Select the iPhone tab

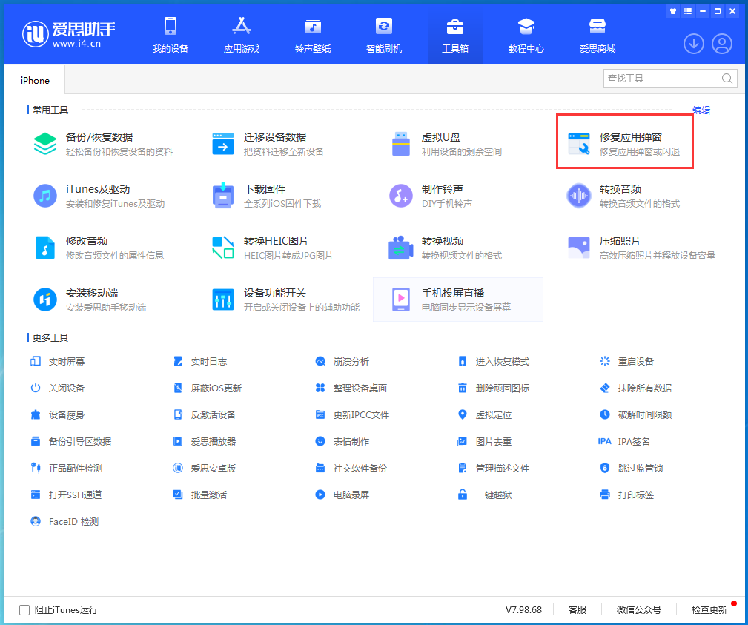(35, 79)
